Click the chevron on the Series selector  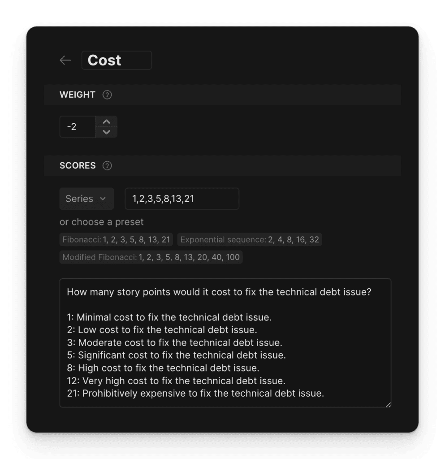pos(104,199)
